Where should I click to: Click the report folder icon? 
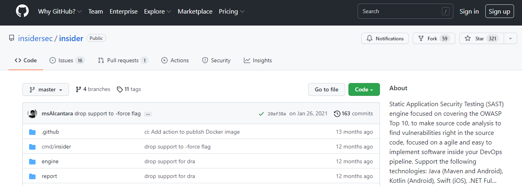[x=32, y=176]
